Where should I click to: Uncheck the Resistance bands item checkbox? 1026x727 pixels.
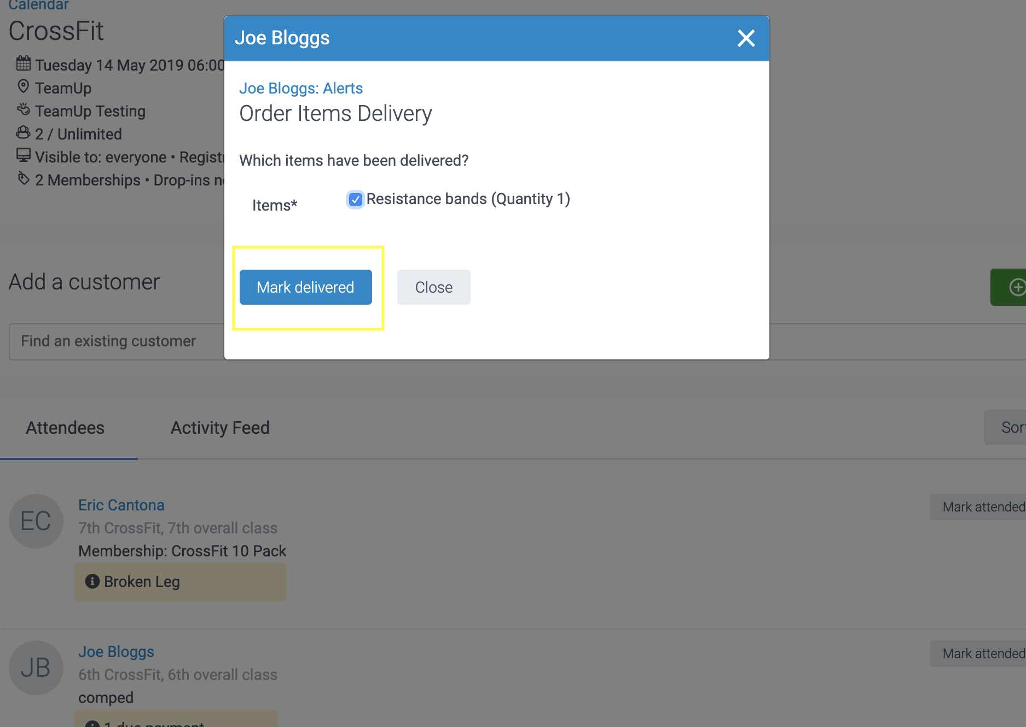(356, 200)
